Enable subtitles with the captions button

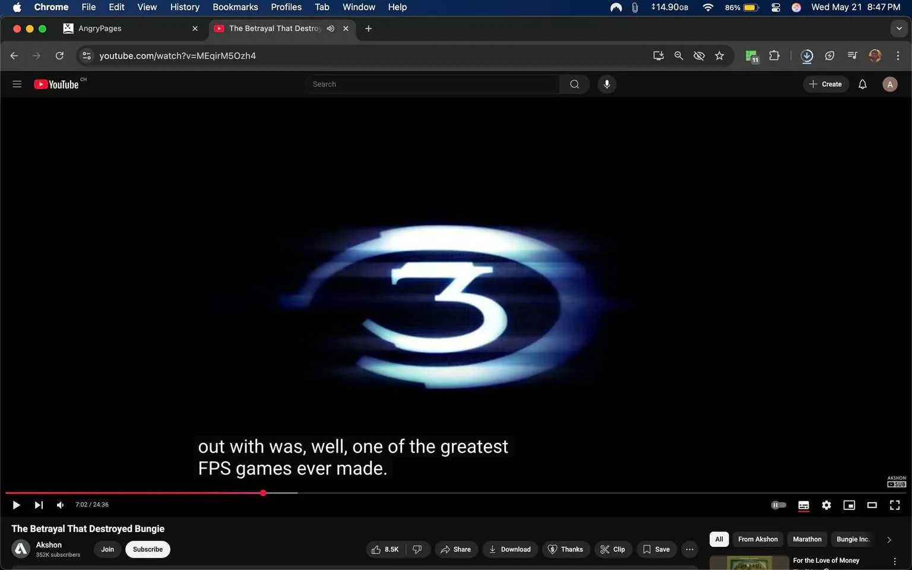(x=803, y=505)
